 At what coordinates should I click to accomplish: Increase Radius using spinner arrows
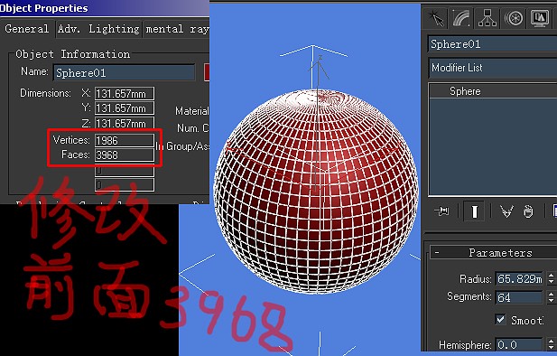coord(551,276)
